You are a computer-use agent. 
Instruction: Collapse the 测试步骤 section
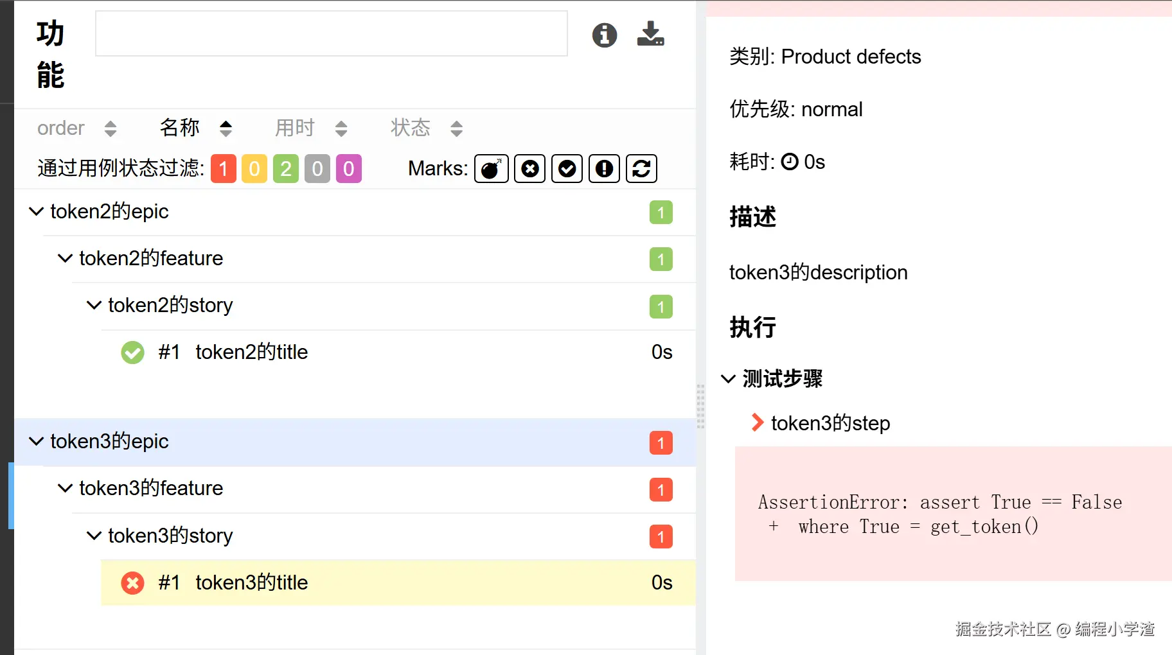[x=728, y=379]
